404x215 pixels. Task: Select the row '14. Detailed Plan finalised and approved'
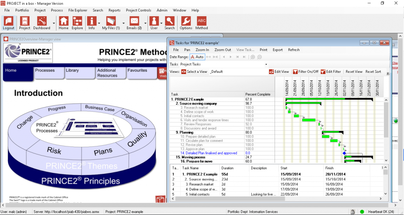223,153
